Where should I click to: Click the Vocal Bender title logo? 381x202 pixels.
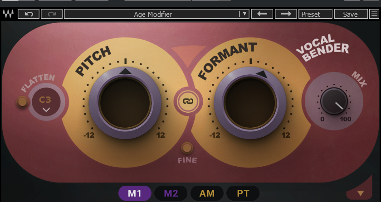322,48
